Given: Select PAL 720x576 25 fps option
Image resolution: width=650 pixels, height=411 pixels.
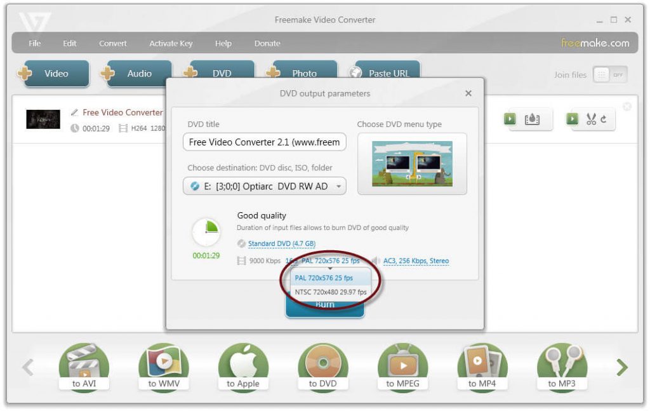Looking at the screenshot, I should coord(330,278).
